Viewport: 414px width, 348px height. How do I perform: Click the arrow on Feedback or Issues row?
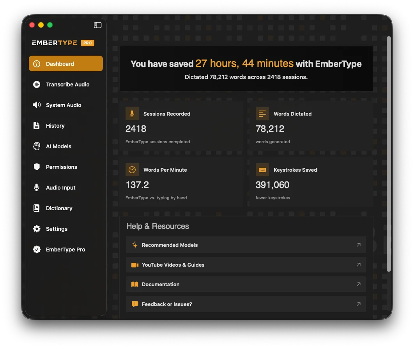358,304
